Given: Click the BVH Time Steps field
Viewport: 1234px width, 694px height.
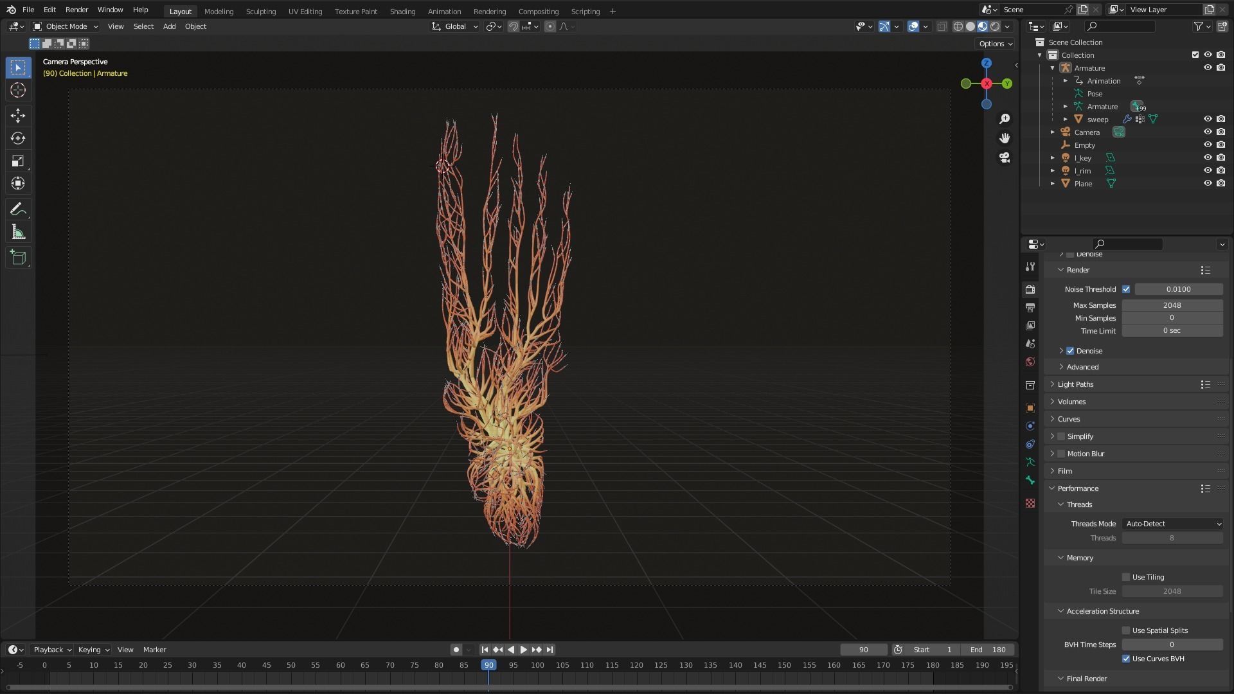Looking at the screenshot, I should coord(1172,645).
